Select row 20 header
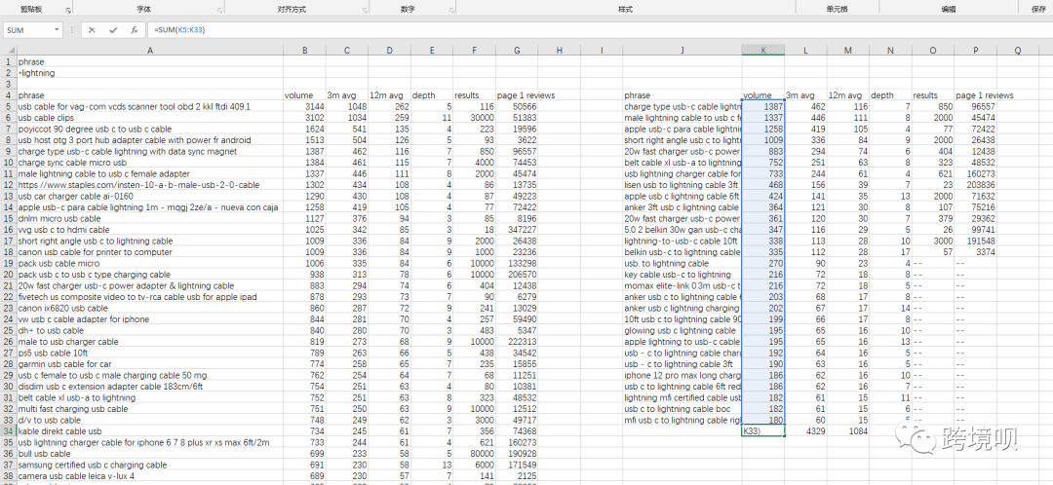Screen dimensions: 1053x485 click(x=8, y=275)
